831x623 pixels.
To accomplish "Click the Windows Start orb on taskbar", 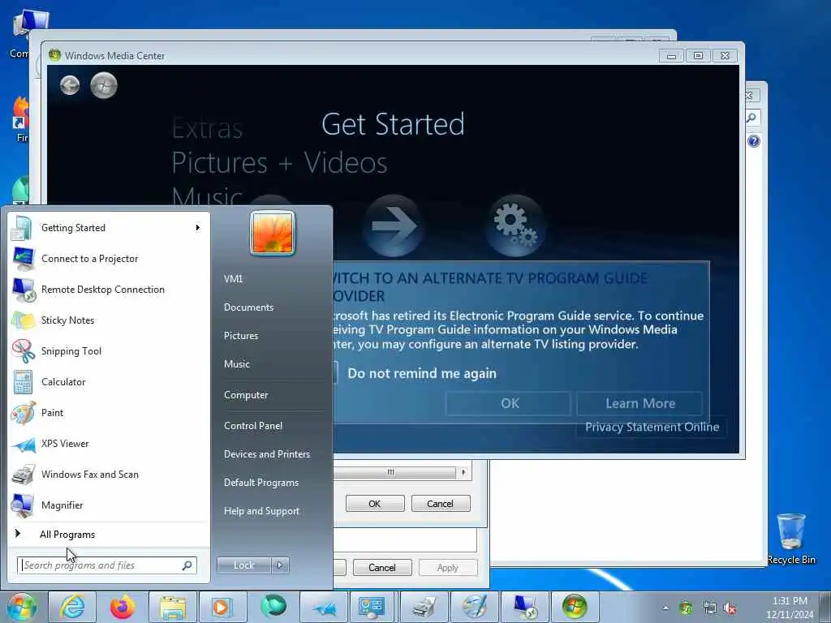I will tap(21, 607).
